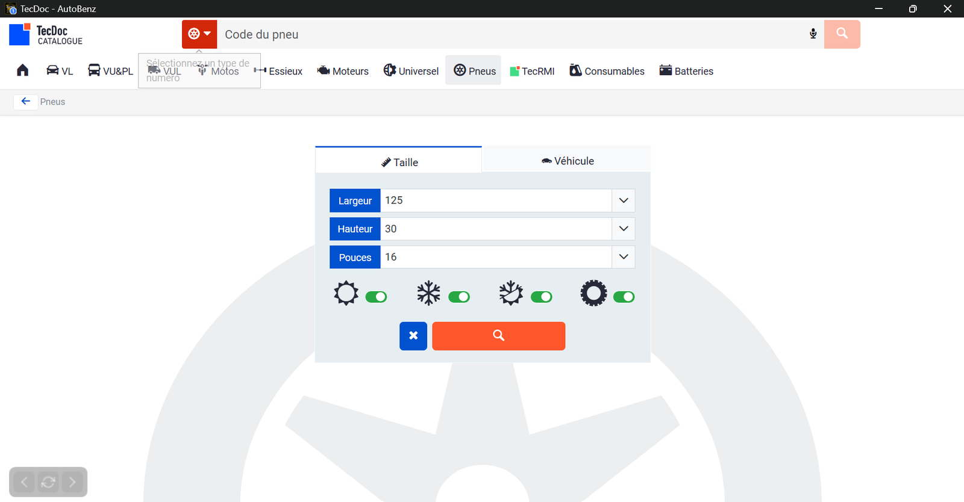Click the summer sun icon
Screen dimensions: 964x502
pos(346,293)
